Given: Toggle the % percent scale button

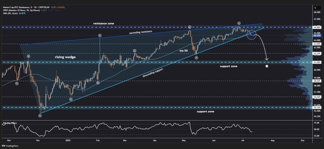Looking at the screenshot, I should click(315, 8).
